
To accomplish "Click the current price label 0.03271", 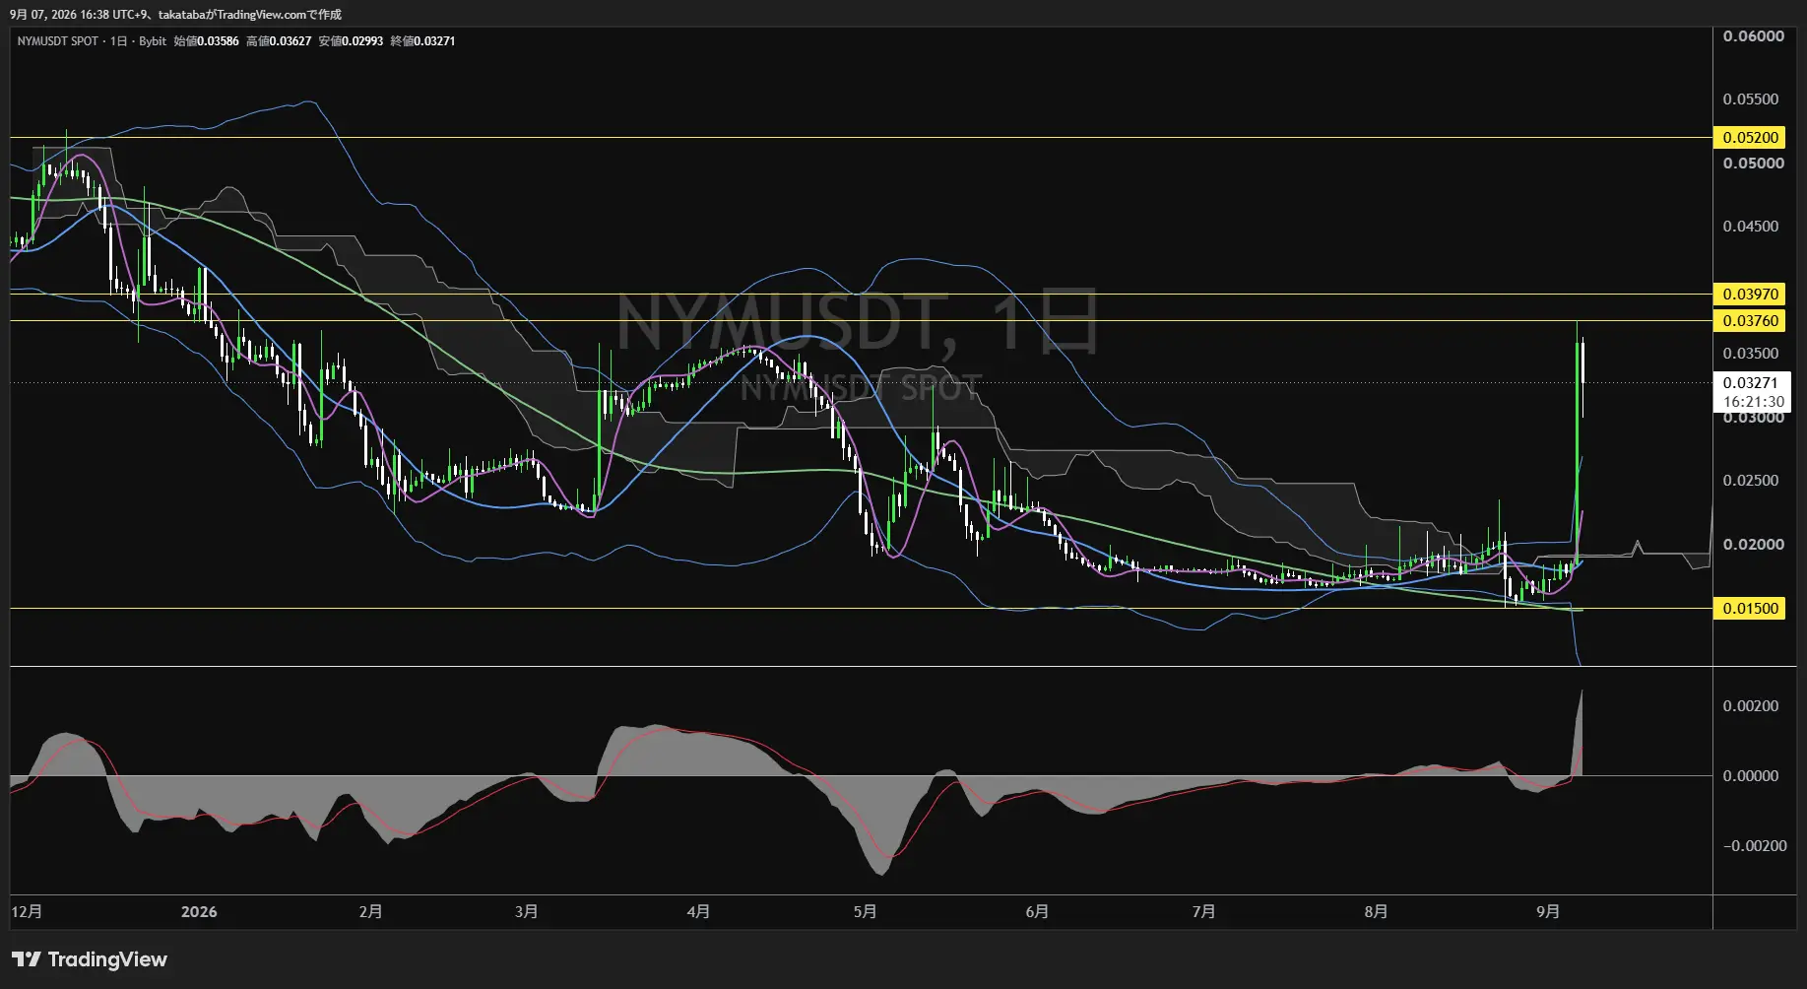I will 1751,383.
